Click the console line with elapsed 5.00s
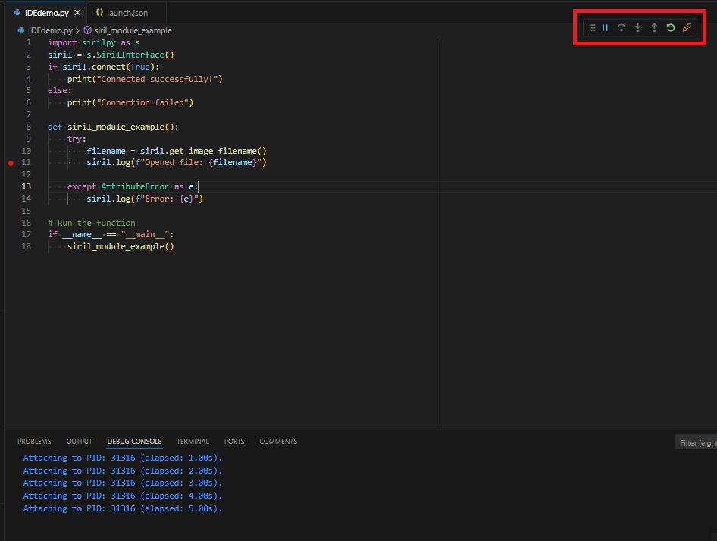The image size is (717, 541). pyautogui.click(x=123, y=508)
